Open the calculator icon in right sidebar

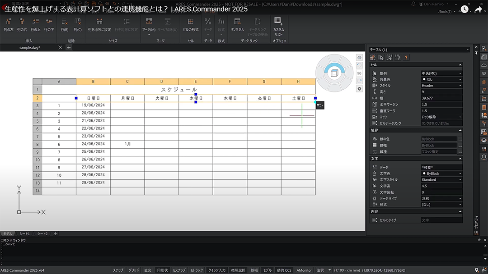tap(483, 107)
